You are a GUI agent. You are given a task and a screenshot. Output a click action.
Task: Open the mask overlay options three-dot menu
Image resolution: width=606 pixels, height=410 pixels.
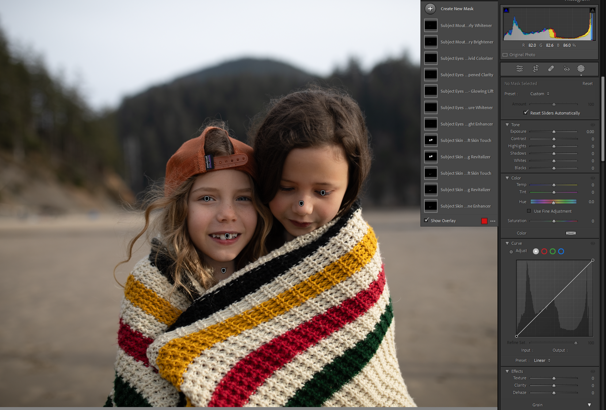pos(493,221)
